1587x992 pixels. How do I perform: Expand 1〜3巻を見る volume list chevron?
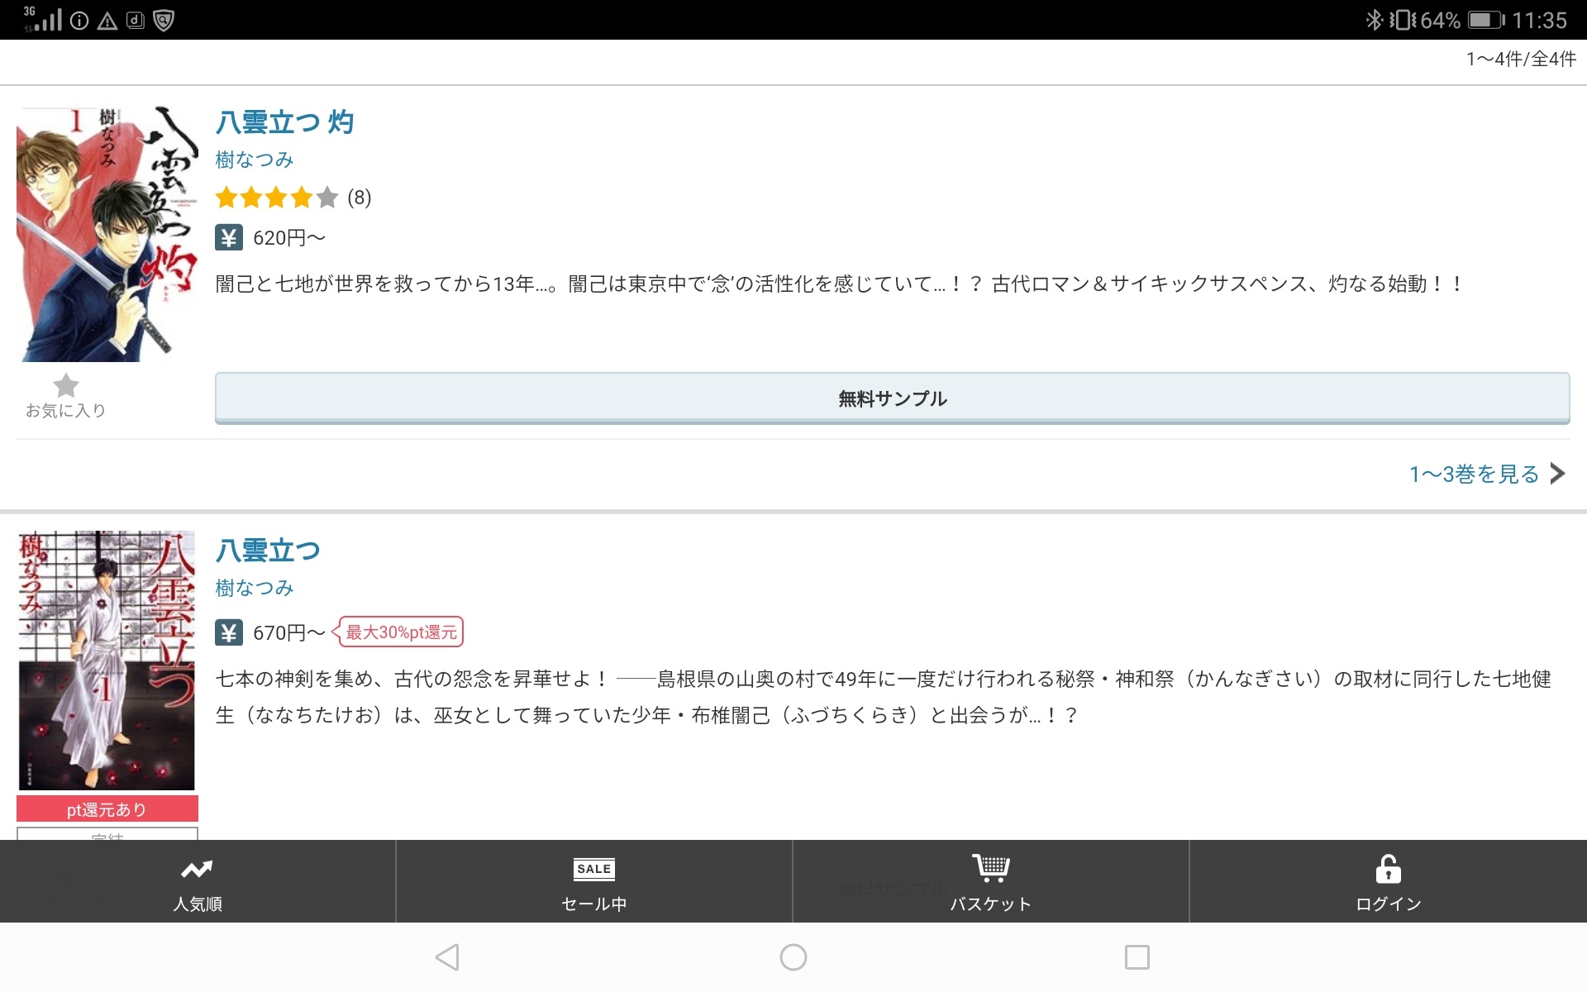coord(1557,474)
